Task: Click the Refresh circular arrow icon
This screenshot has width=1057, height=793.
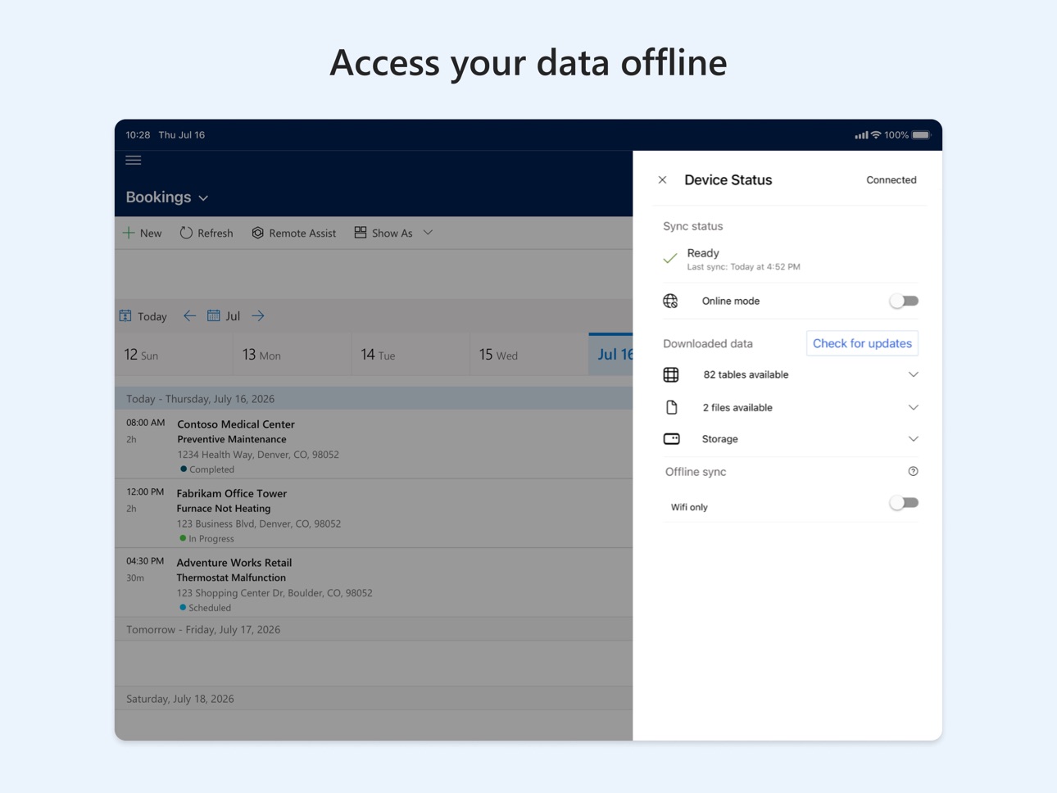Action: click(186, 233)
